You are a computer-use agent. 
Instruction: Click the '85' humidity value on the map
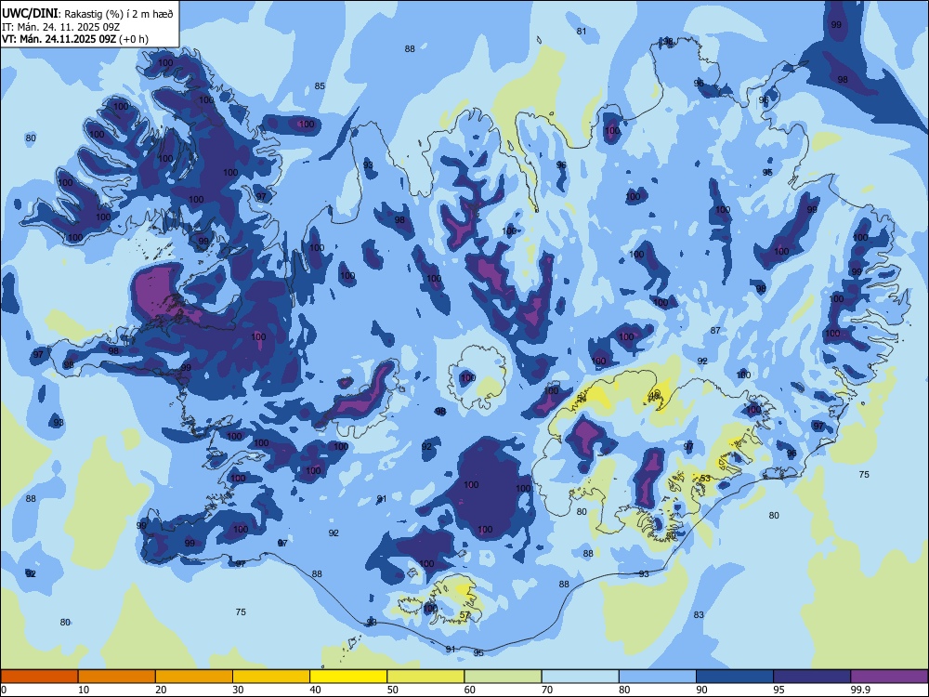point(320,85)
